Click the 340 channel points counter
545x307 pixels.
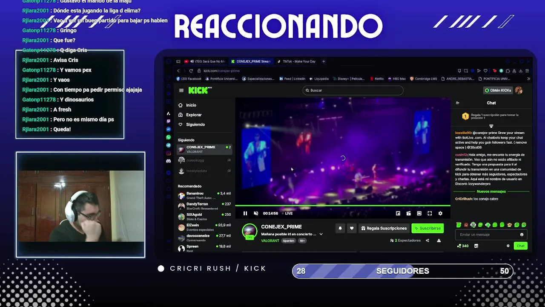point(463,246)
